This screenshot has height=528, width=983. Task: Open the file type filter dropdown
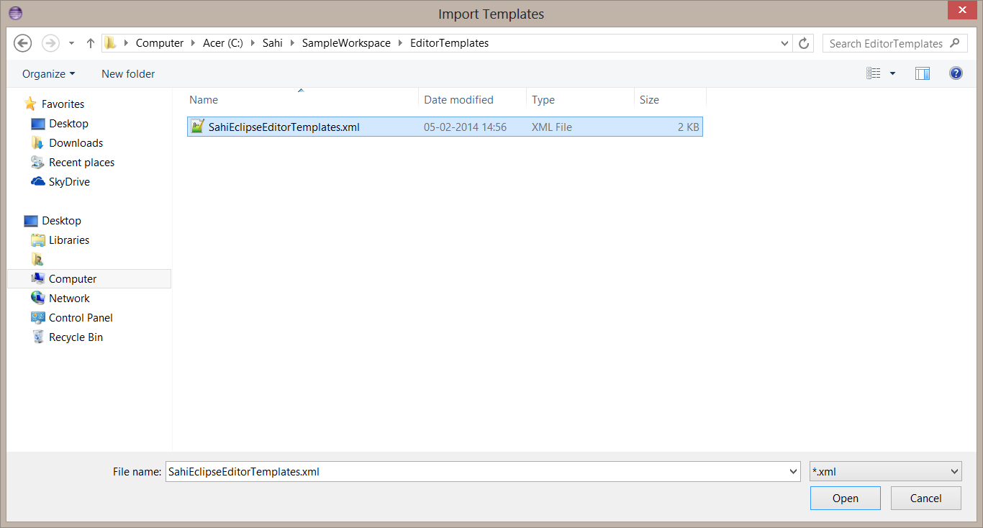click(x=885, y=471)
